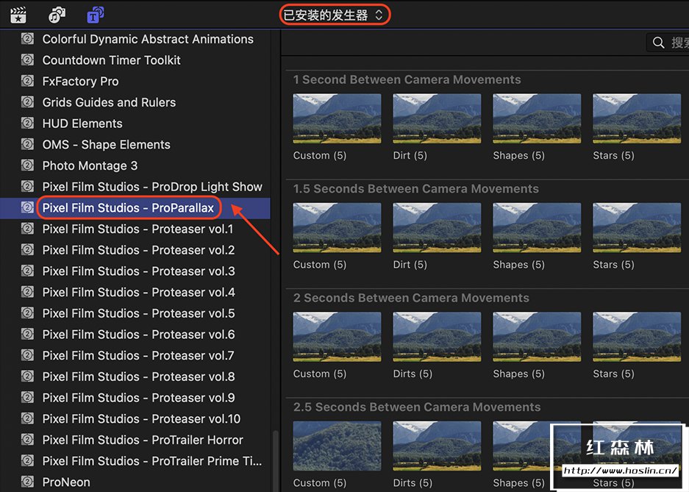Click the icon beside Proteaser vol.4
The height and width of the screenshot is (492, 689).
point(27,292)
